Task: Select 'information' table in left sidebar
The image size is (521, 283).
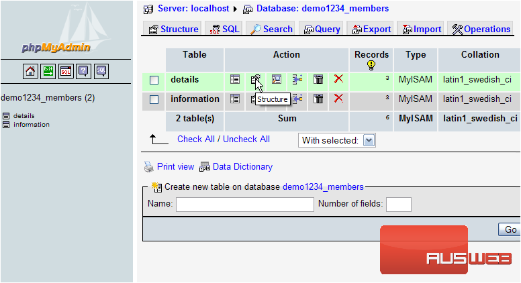Action: click(31, 124)
